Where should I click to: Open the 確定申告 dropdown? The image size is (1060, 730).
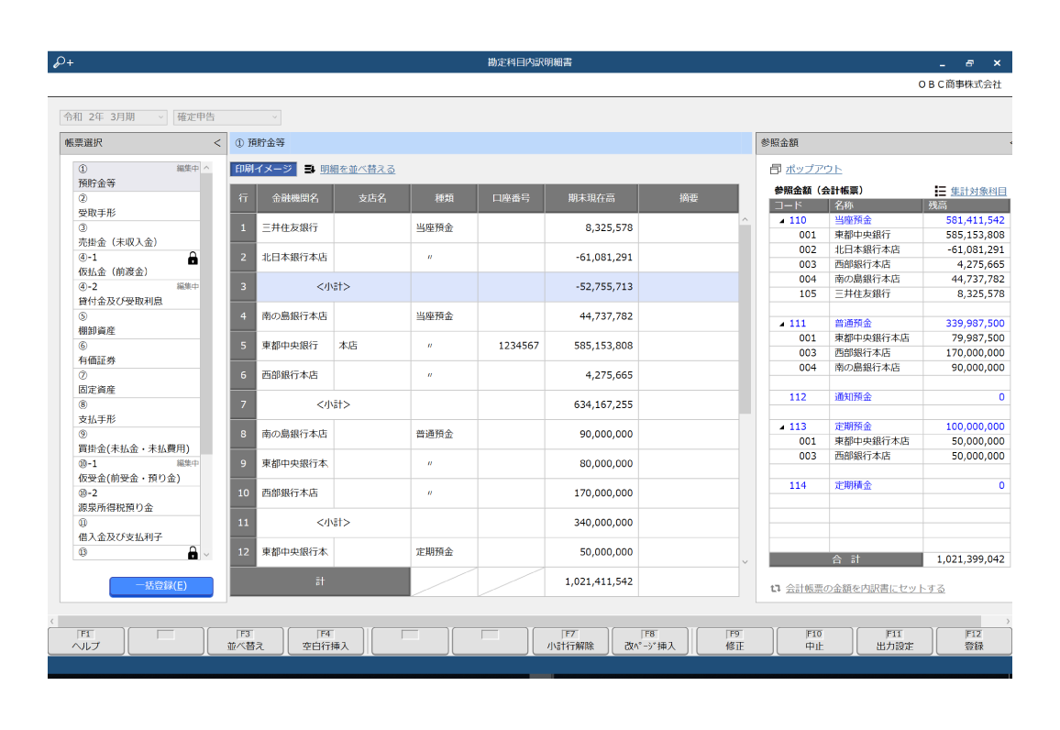[x=227, y=117]
